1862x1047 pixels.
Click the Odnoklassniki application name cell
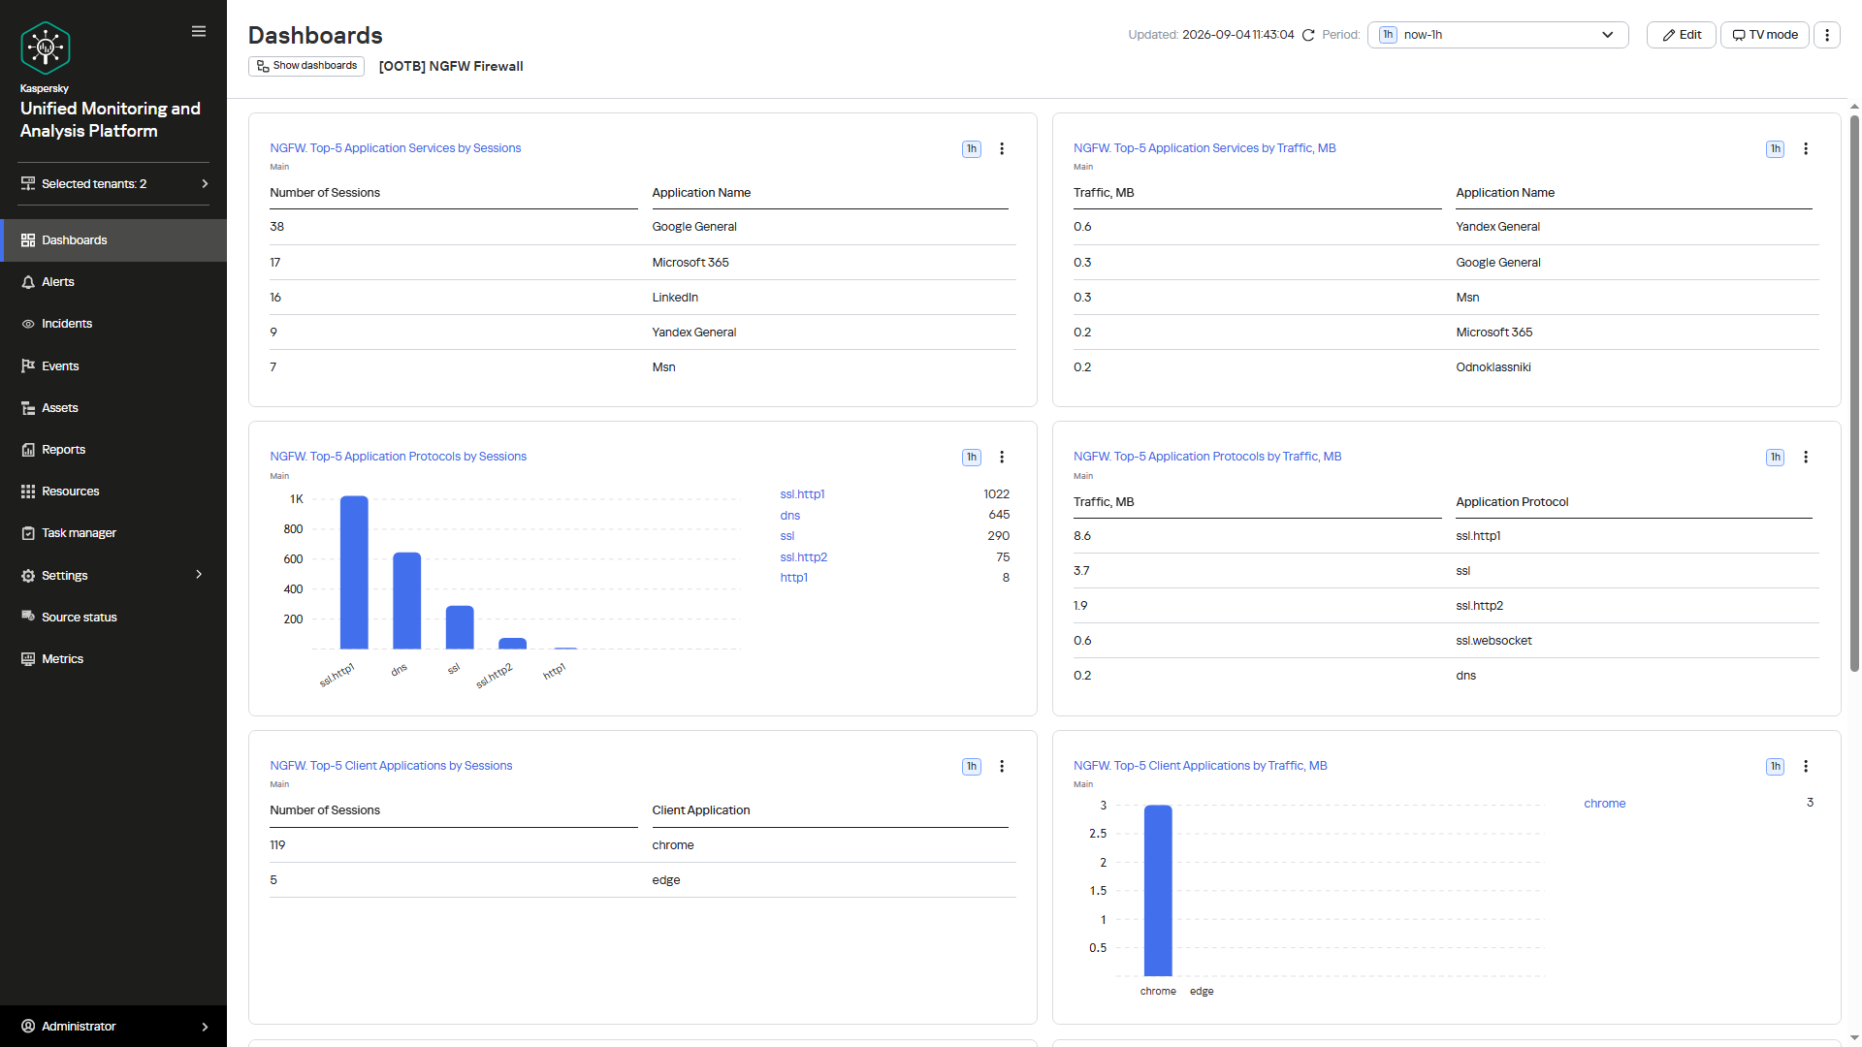tap(1493, 367)
